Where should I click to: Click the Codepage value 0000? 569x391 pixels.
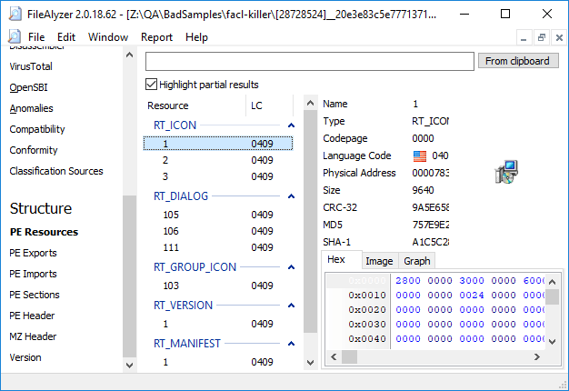click(x=424, y=138)
